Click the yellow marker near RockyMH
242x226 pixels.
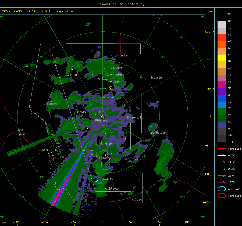tap(72, 70)
